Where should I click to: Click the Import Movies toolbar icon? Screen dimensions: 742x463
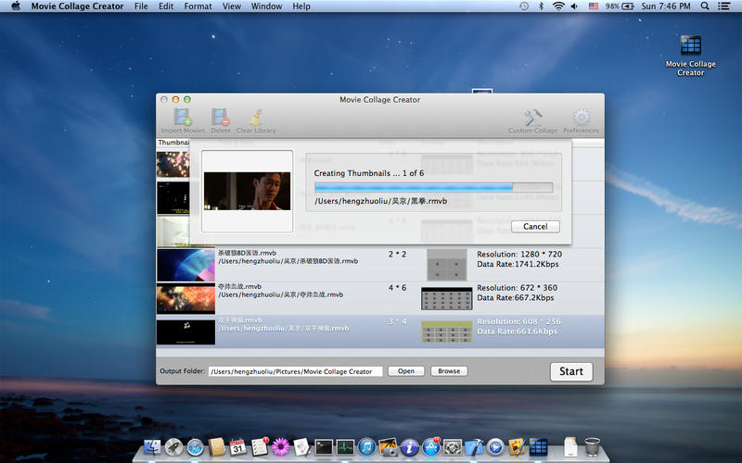(x=183, y=118)
